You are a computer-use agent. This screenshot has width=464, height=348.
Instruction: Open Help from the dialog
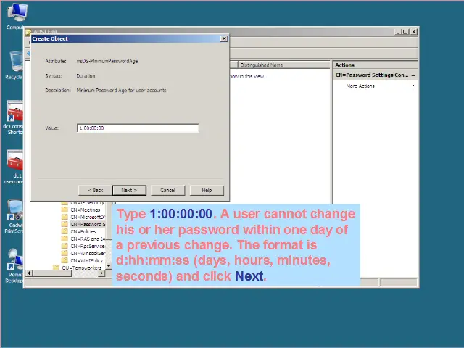[207, 190]
